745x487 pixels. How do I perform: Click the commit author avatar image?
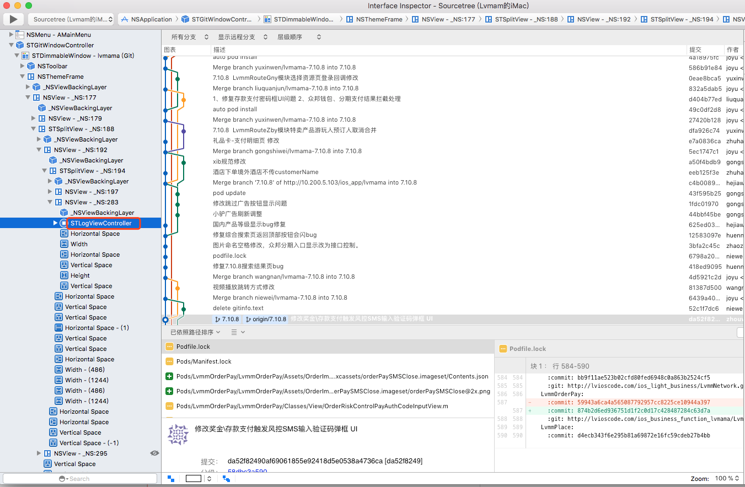click(178, 434)
